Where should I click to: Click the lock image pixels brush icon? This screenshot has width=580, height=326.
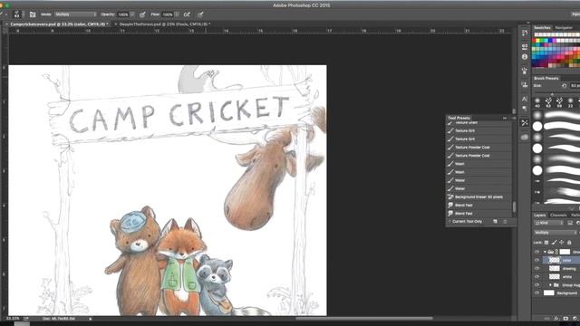554,243
